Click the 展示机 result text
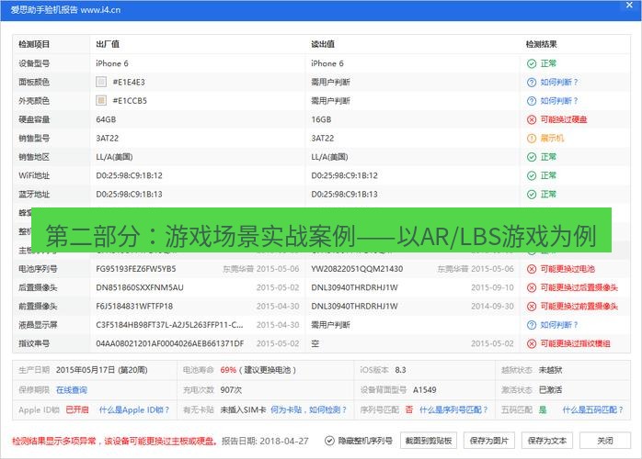642x459 pixels. 552,138
